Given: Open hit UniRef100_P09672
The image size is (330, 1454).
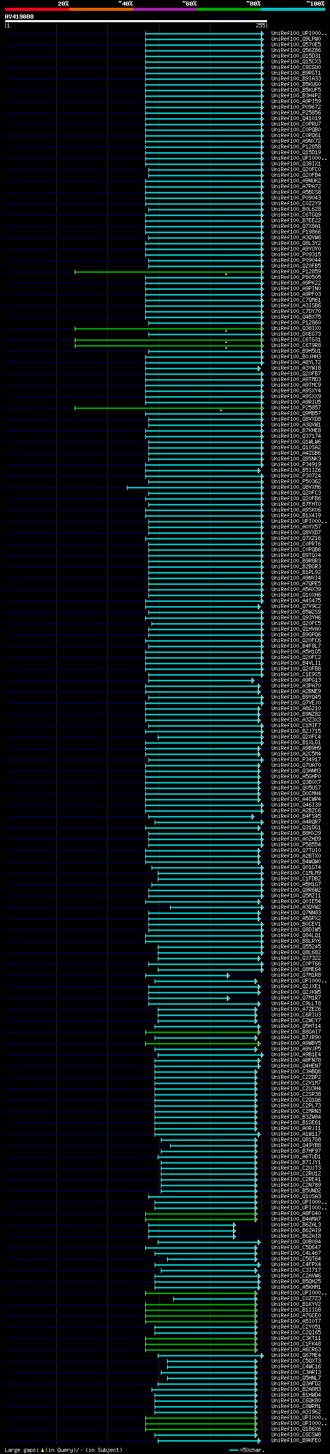Looking at the screenshot, I should (296, 107).
